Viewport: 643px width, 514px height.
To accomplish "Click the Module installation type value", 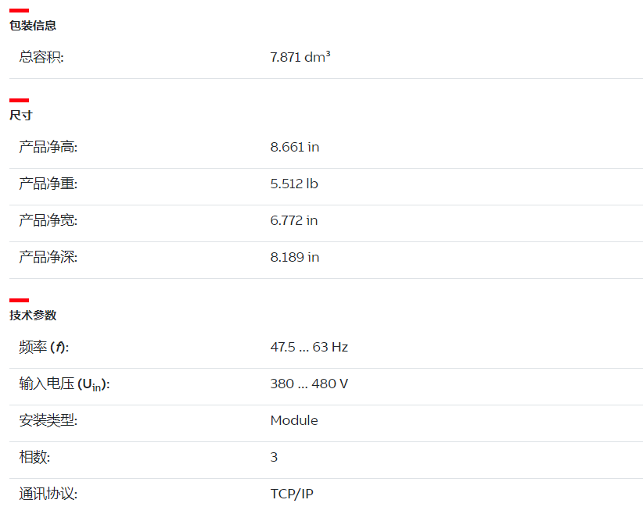I will (294, 420).
